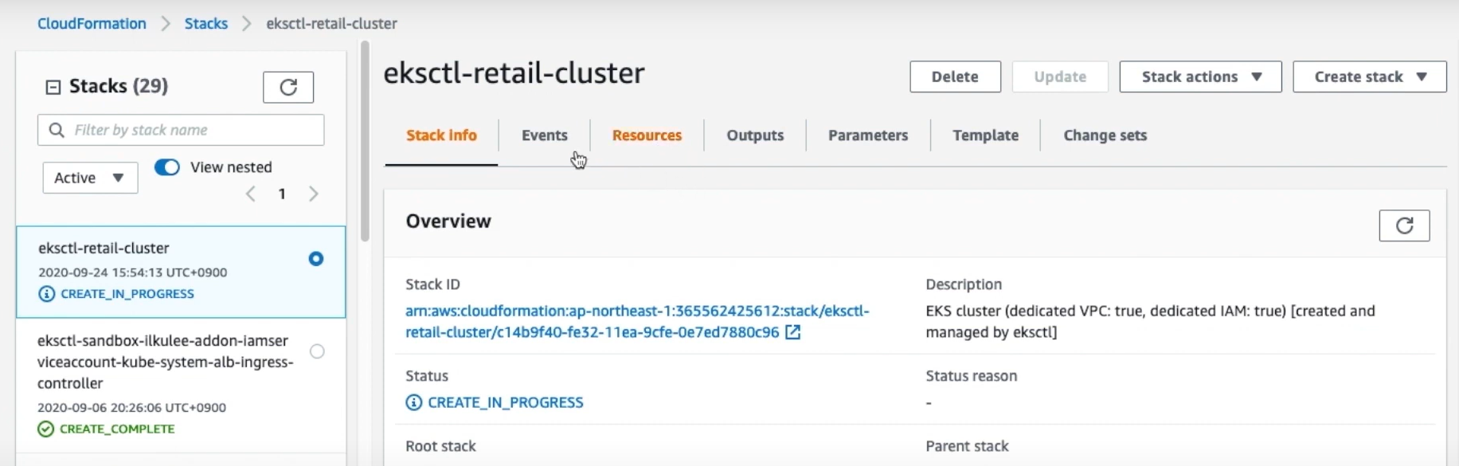Switch to the Events tab
Image resolution: width=1459 pixels, height=466 pixels.
tap(545, 135)
